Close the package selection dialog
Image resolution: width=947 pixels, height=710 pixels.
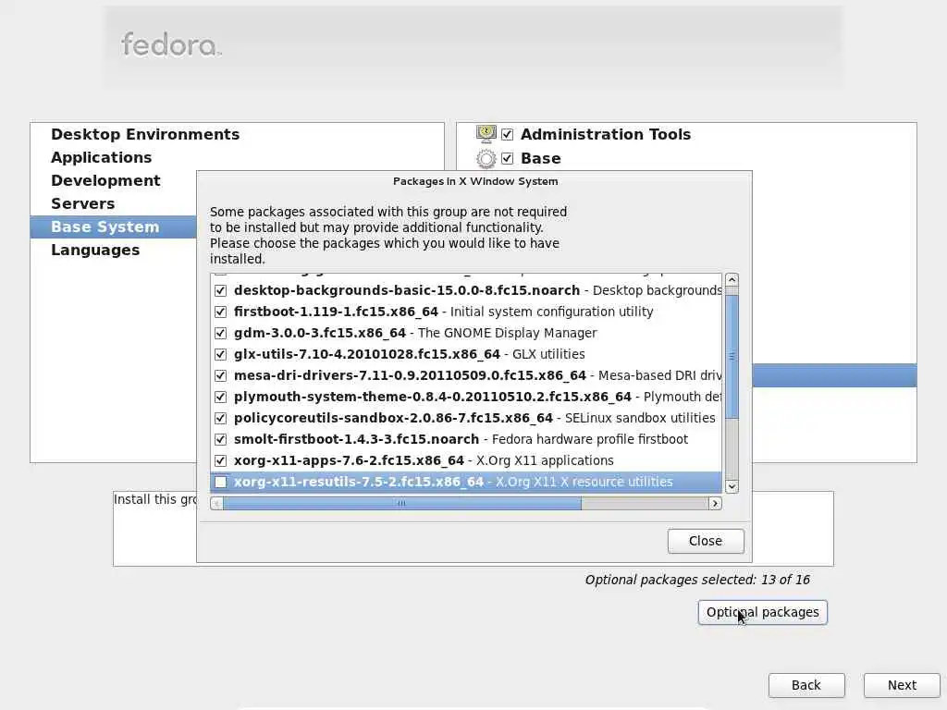(x=706, y=541)
